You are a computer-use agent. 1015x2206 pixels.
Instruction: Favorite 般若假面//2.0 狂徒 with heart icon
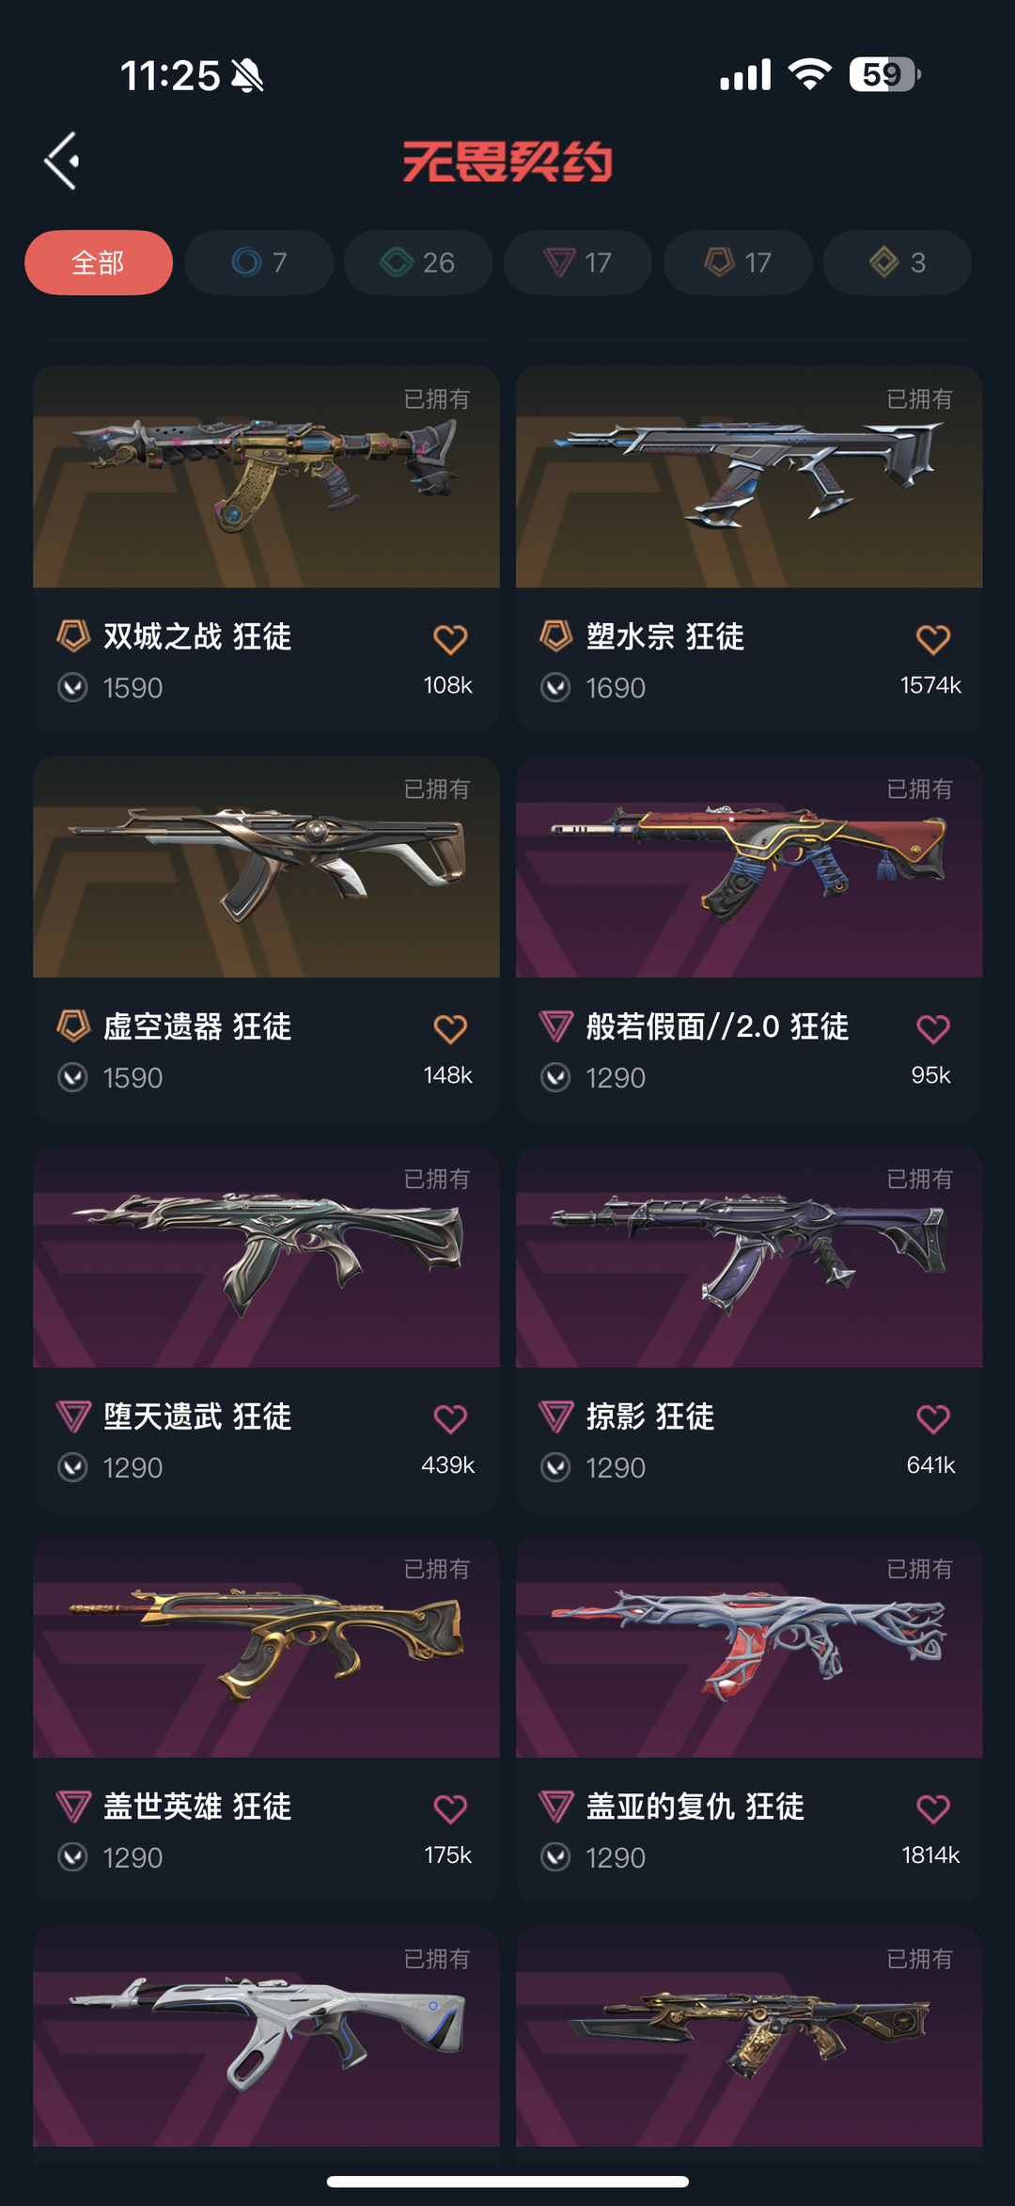pos(933,1029)
